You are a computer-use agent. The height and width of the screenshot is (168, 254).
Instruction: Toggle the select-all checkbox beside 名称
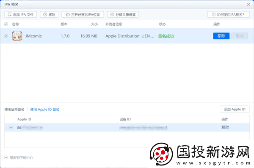point(6,24)
